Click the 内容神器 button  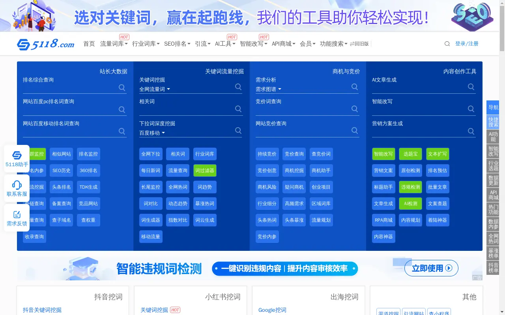[383, 237]
